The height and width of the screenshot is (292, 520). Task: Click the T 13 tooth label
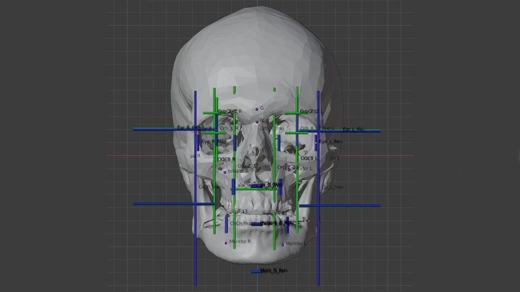click(242, 212)
